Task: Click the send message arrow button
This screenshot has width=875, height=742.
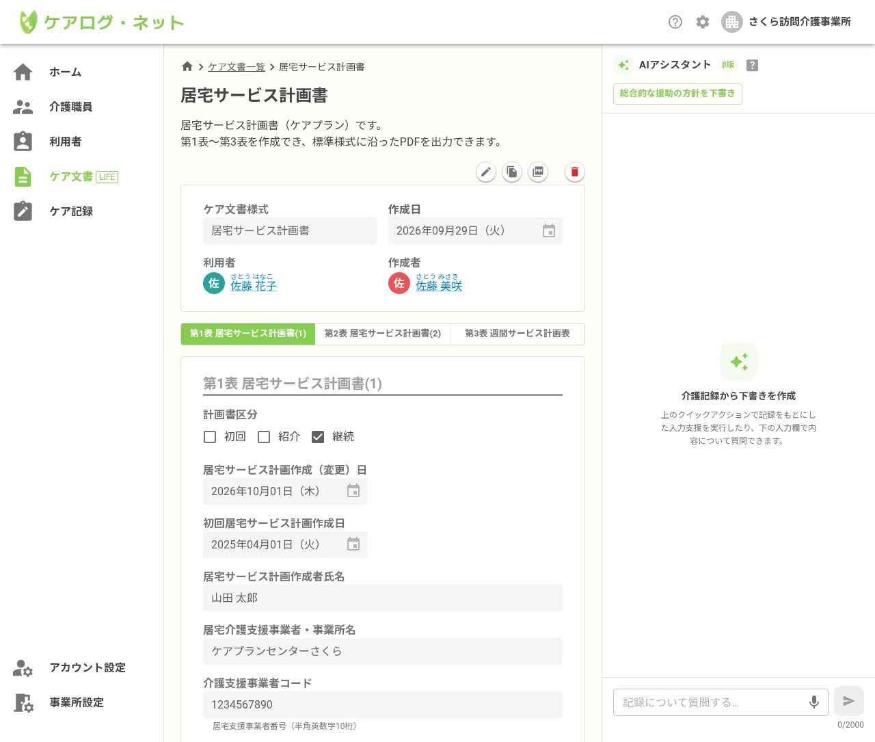Action: [x=849, y=701]
